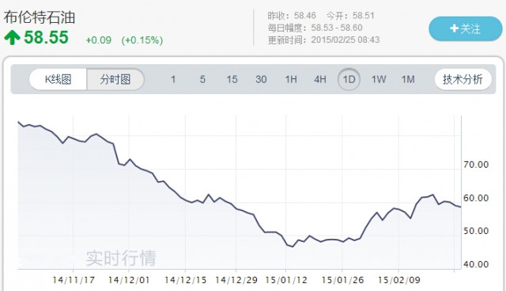
Task: Click the 关注 follow button
Action: tap(466, 28)
